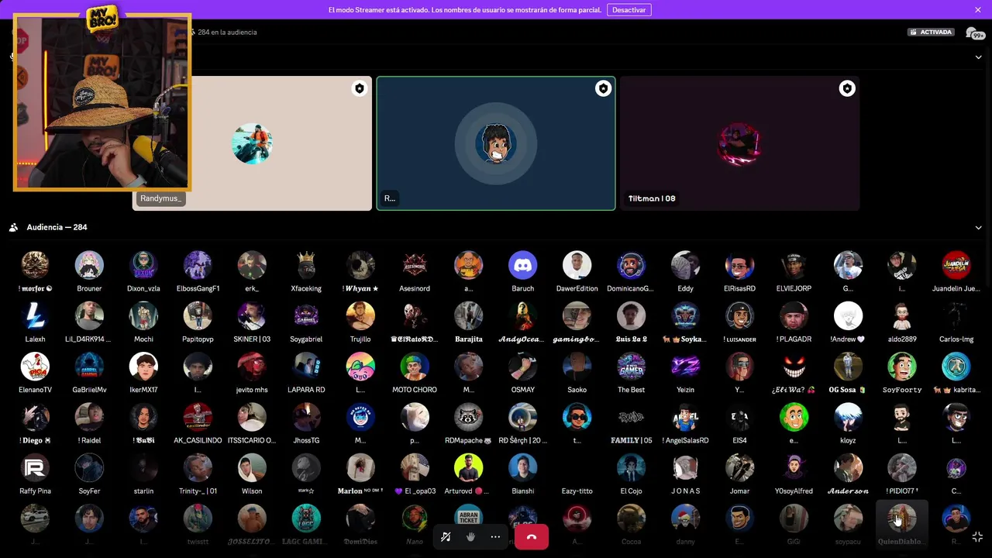Click the name label J O N A S
Image resolution: width=992 pixels, height=558 pixels.
[x=685, y=491]
